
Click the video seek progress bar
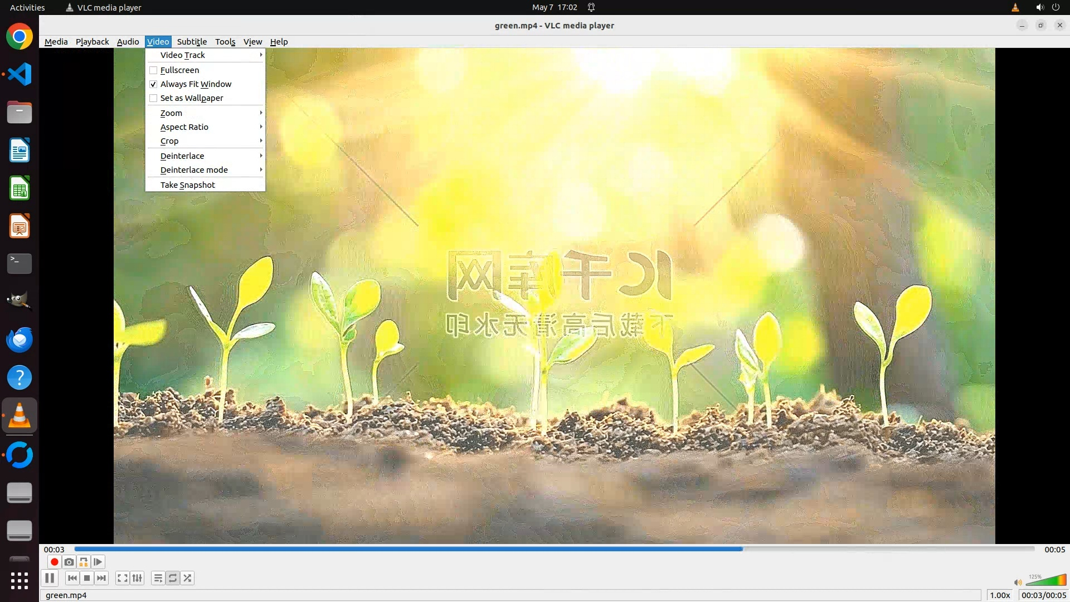coord(555,549)
